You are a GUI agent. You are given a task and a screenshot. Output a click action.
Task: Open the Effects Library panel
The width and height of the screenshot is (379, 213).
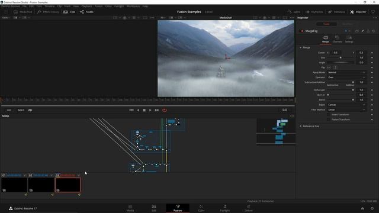(x=48, y=12)
